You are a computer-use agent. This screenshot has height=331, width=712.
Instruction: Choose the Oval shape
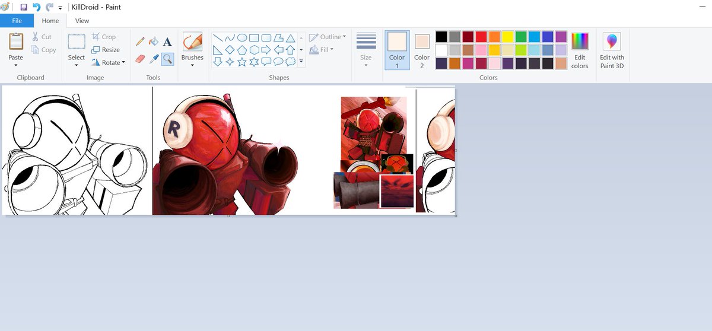242,37
